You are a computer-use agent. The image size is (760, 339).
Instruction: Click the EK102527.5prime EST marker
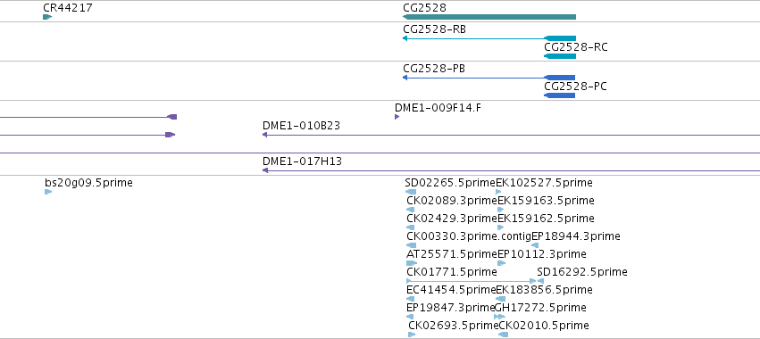[x=498, y=192]
